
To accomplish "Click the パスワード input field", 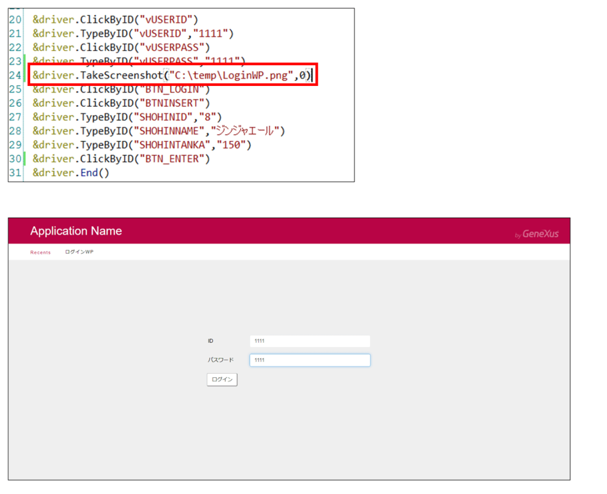I will (309, 360).
